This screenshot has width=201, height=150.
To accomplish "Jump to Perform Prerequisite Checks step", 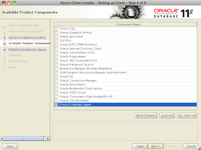I will point(27,49).
